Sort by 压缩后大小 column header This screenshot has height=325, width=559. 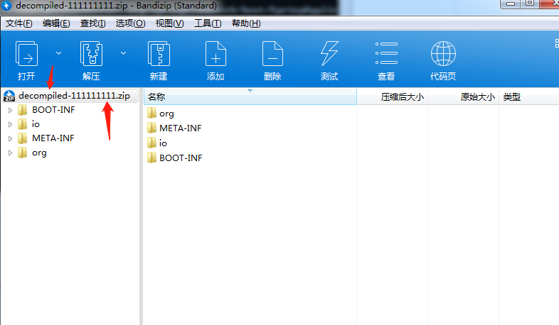(392, 97)
